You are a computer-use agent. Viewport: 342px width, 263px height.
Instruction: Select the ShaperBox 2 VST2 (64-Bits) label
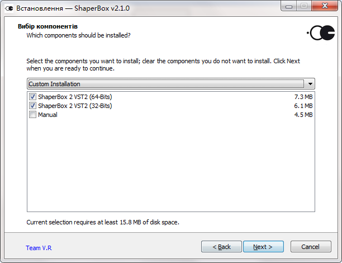75,97
